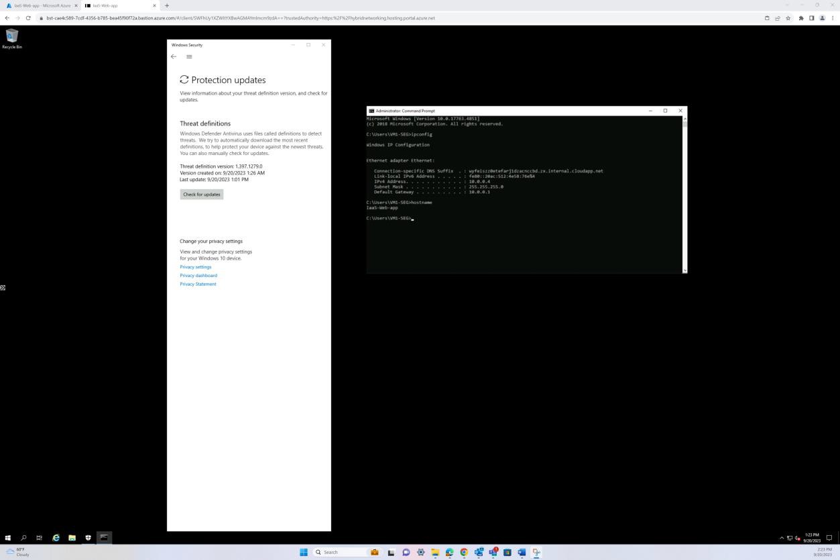Toggle Chrome's side panel
Screen dimensions: 840x560
tap(812, 18)
